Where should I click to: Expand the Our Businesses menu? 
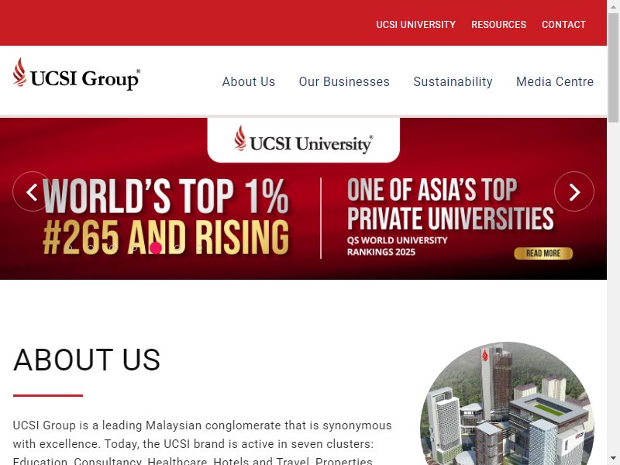pos(344,81)
